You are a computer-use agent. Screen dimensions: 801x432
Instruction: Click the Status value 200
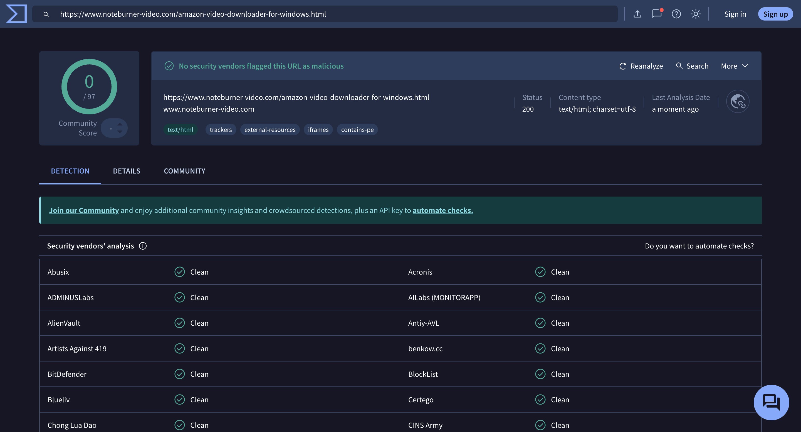point(528,109)
